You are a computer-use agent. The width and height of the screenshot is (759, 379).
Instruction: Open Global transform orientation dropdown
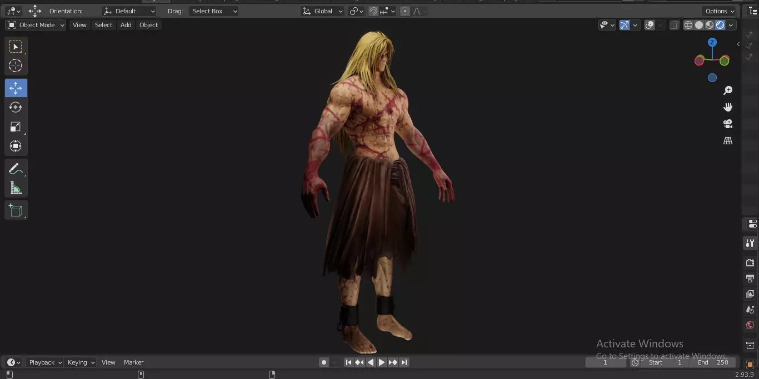323,11
